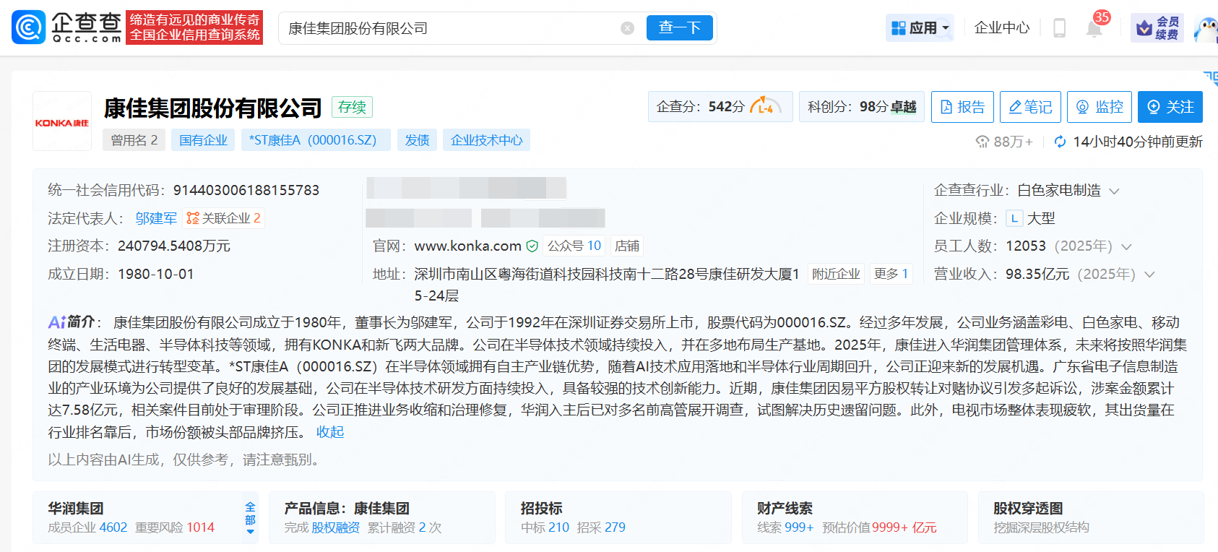
Task: Open the 股权融资 link
Action: tap(335, 527)
